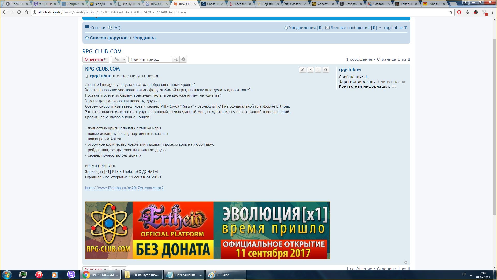497x280 pixels.
Task: Close the active RPG-CLUB tab
Action: [x=194, y=4]
